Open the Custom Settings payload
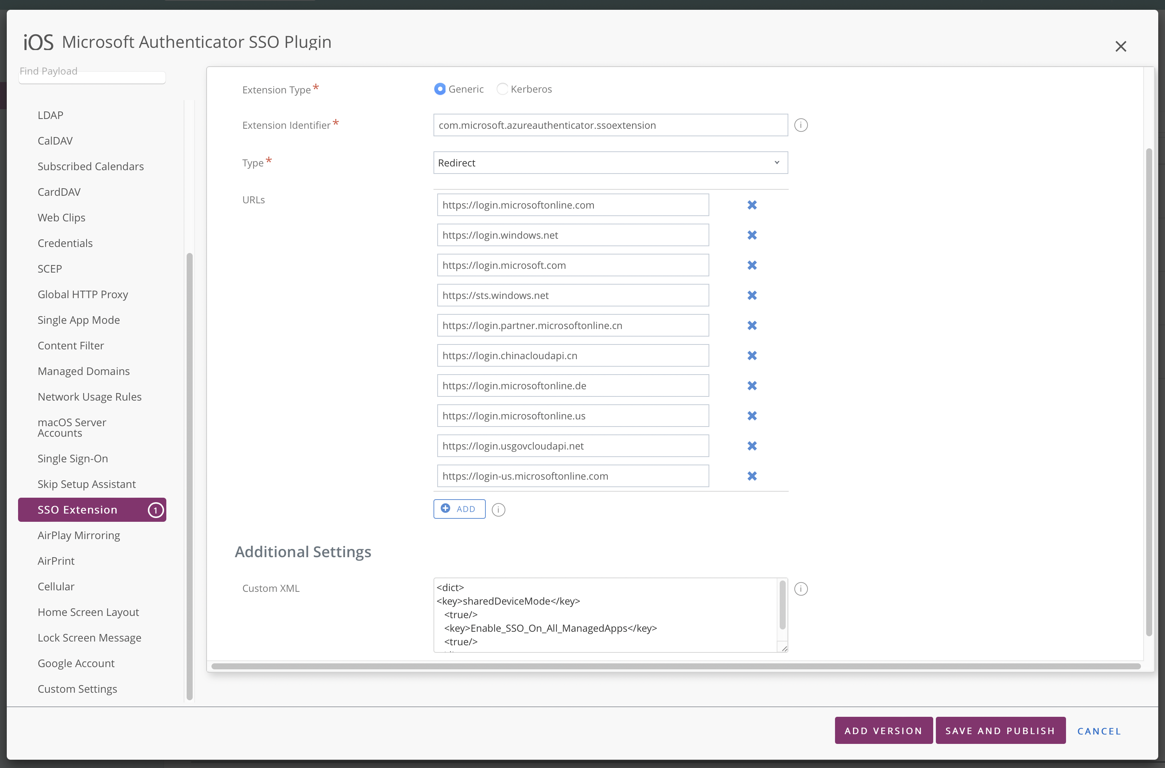The width and height of the screenshot is (1165, 768). 78,689
